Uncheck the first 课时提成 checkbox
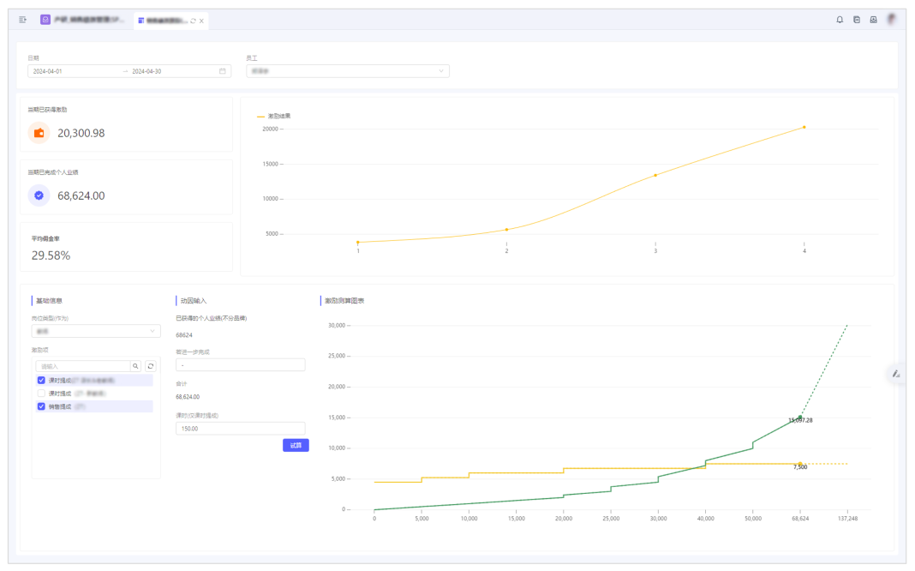The image size is (915, 571). [41, 380]
